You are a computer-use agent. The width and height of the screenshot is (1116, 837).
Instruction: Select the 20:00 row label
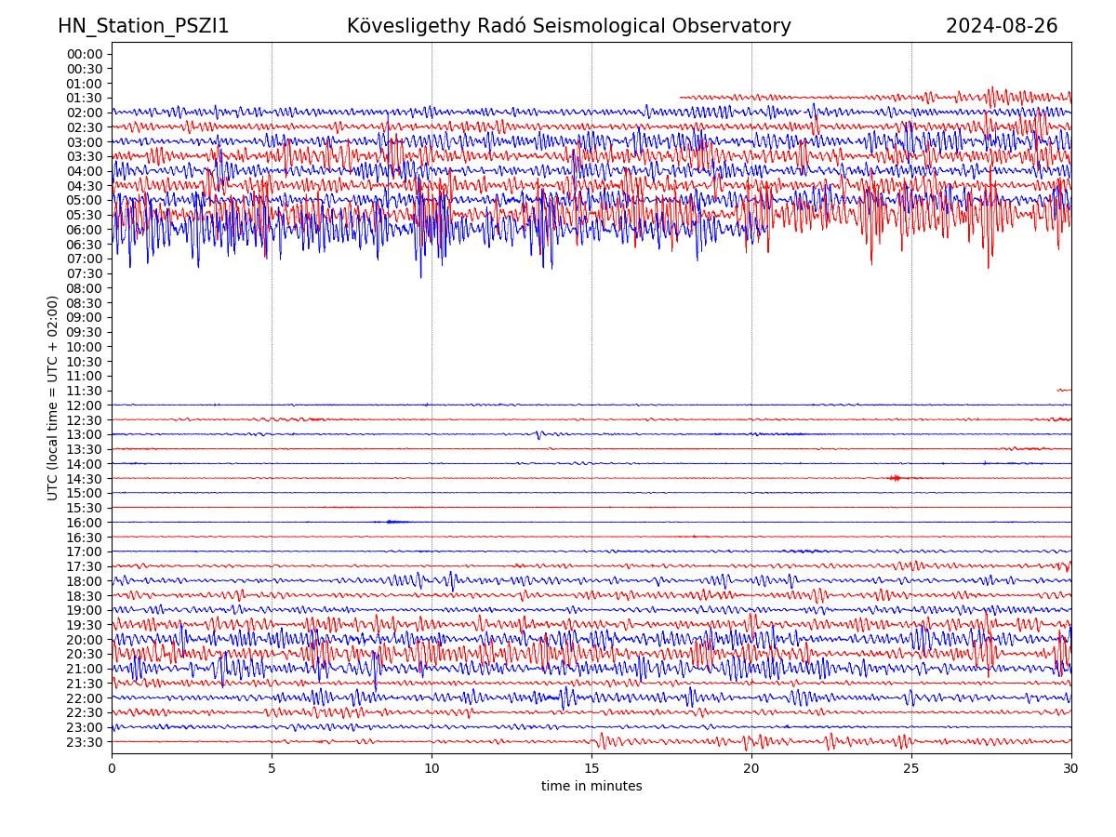click(84, 640)
